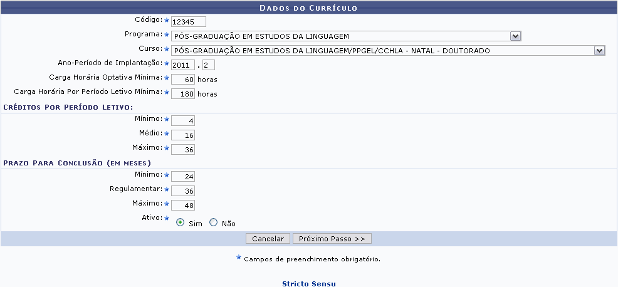
Task: Click the maximum deadline field showing 48
Action: click(x=182, y=205)
